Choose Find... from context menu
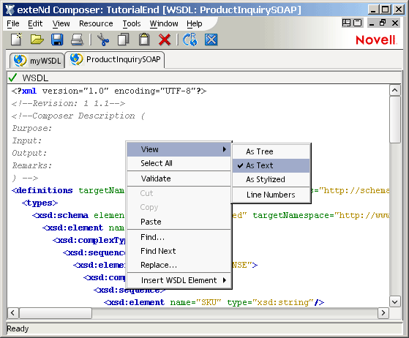409x338 pixels. tap(179, 237)
